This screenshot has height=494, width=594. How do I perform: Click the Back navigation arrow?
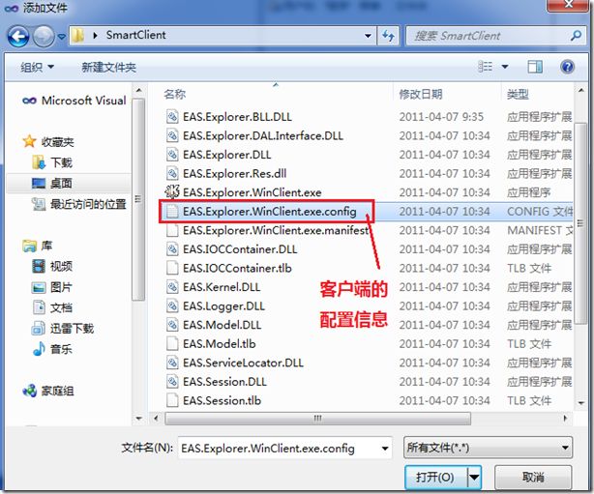point(17,37)
